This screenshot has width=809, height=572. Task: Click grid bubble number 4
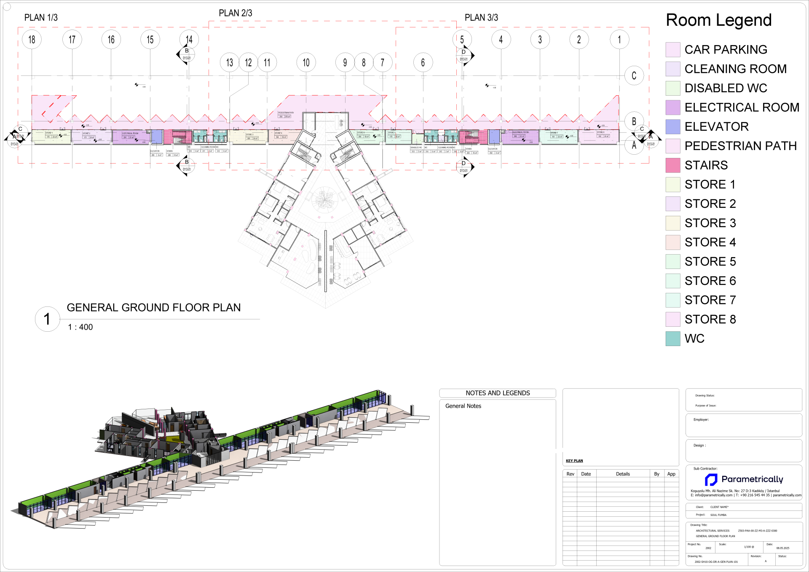[501, 40]
